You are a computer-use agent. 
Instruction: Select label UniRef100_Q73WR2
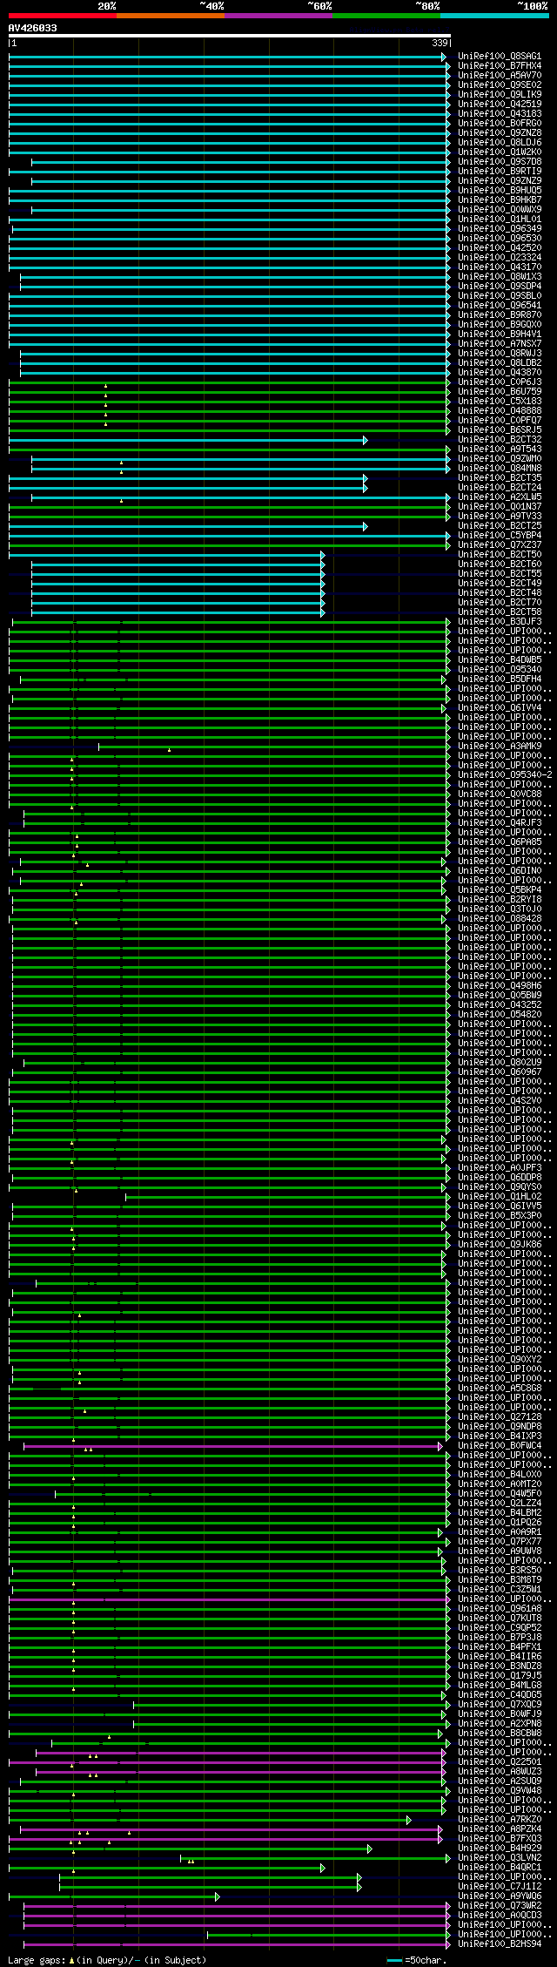[500, 1906]
